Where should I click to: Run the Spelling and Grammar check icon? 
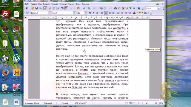coord(62,8)
